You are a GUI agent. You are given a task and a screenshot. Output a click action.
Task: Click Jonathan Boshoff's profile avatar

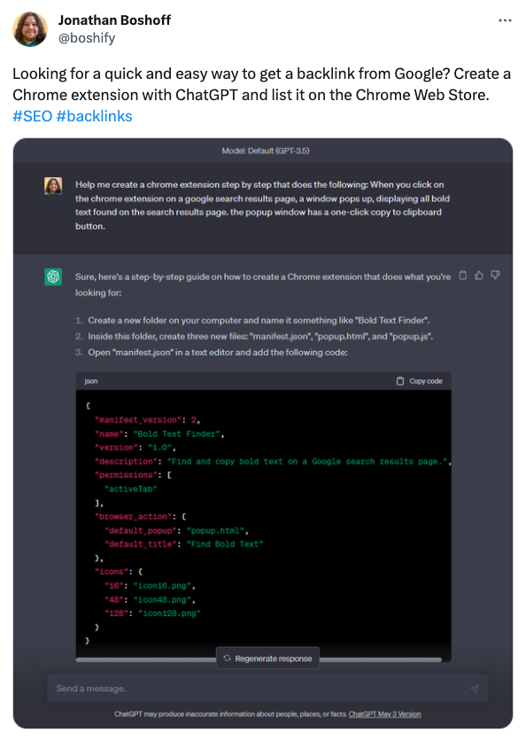tap(30, 29)
